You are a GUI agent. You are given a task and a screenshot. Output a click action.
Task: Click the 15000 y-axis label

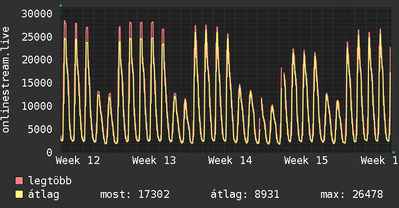37,83
